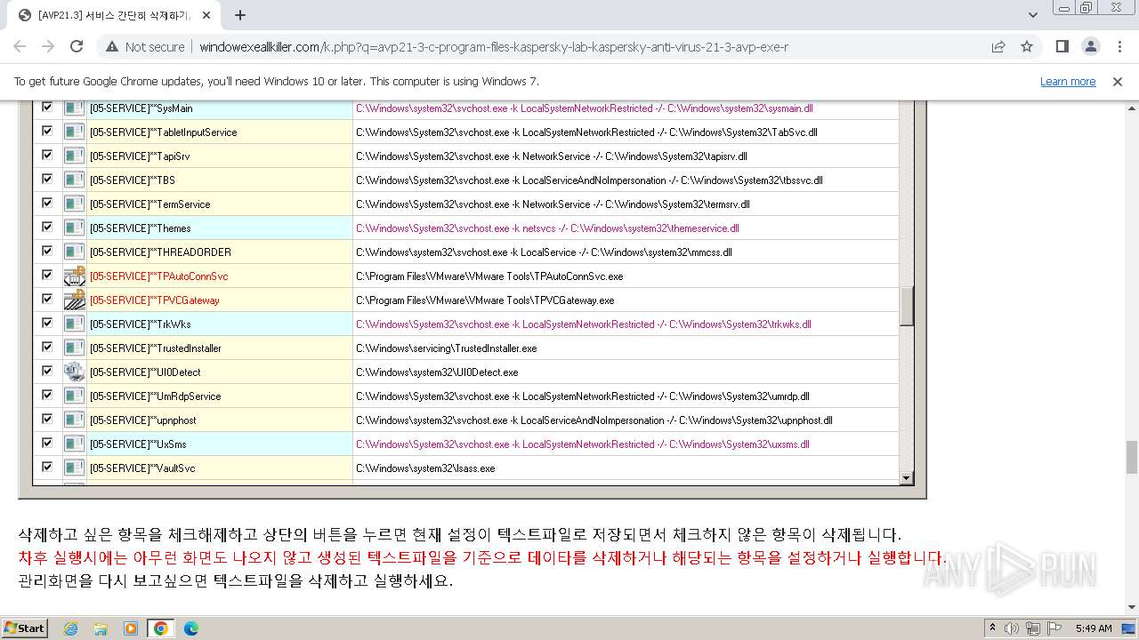Click the icon in the TermService row
This screenshot has height=640, width=1139.
(74, 204)
